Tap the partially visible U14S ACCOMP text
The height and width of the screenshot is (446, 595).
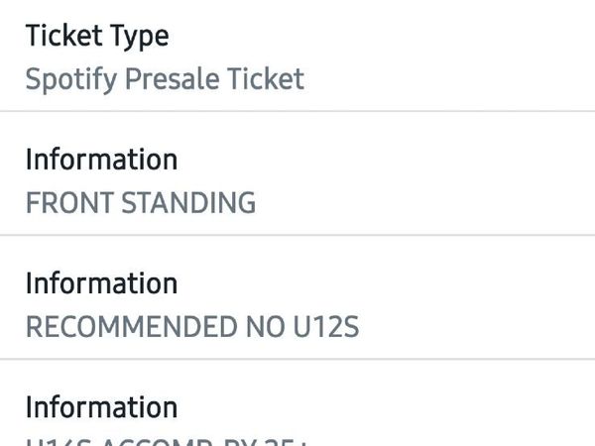pos(167,443)
